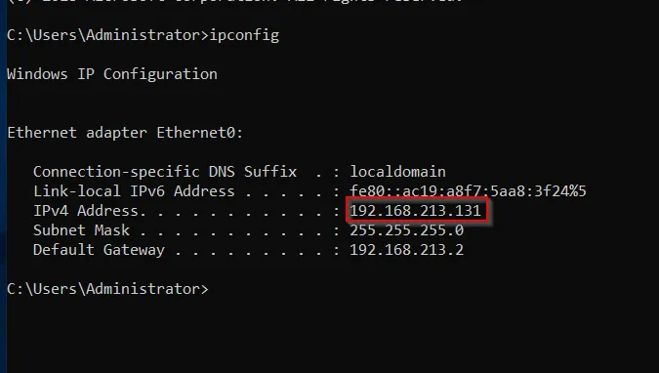This screenshot has height=373, width=659.
Task: Click the partially visible copyright line at top
Action: pyautogui.click(x=235, y=2)
